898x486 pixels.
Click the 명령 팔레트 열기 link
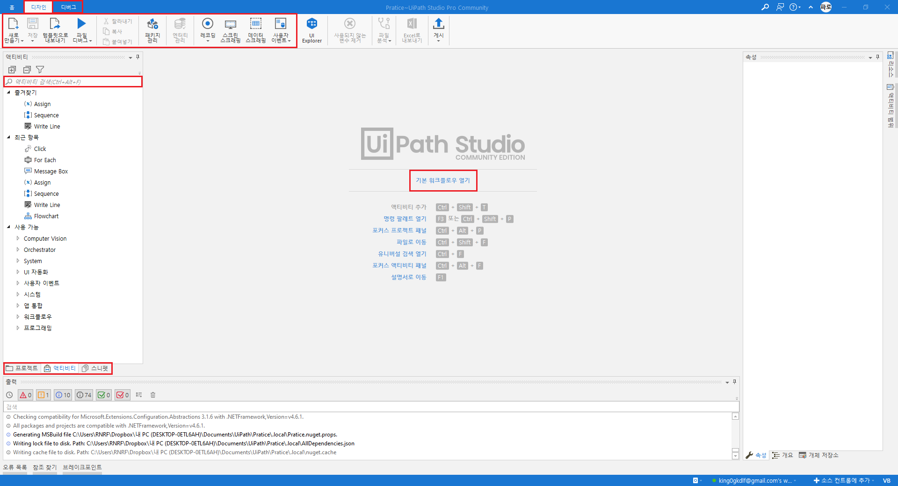[405, 219]
